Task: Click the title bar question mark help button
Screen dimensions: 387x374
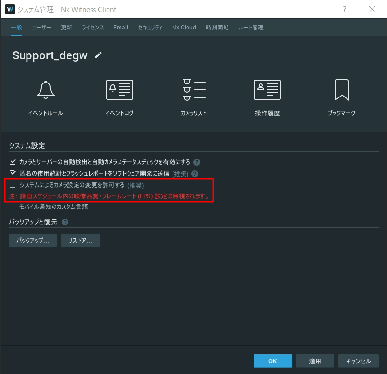Action: [x=345, y=9]
